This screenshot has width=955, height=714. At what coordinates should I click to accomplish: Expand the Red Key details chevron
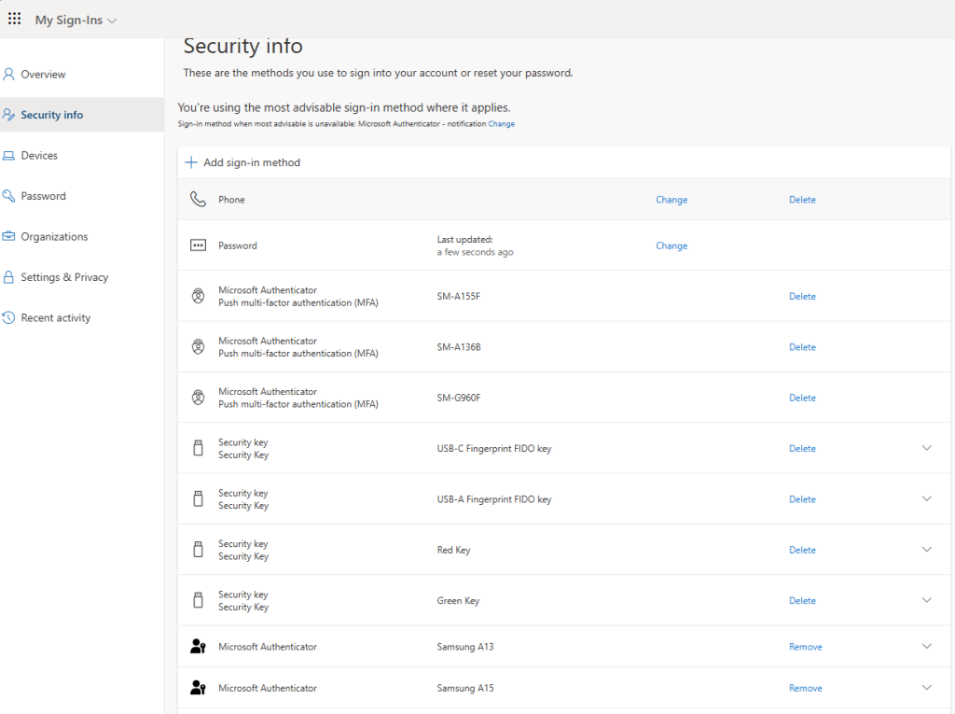[x=926, y=550]
